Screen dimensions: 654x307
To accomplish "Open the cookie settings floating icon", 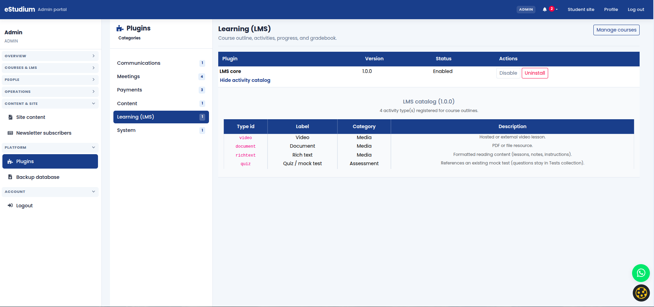I will pyautogui.click(x=641, y=293).
